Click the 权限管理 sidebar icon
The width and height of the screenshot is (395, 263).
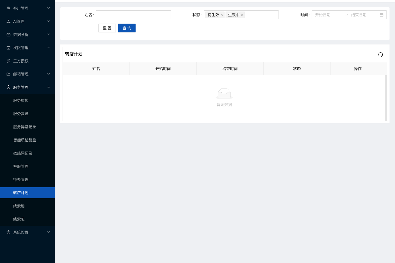pyautogui.click(x=9, y=48)
